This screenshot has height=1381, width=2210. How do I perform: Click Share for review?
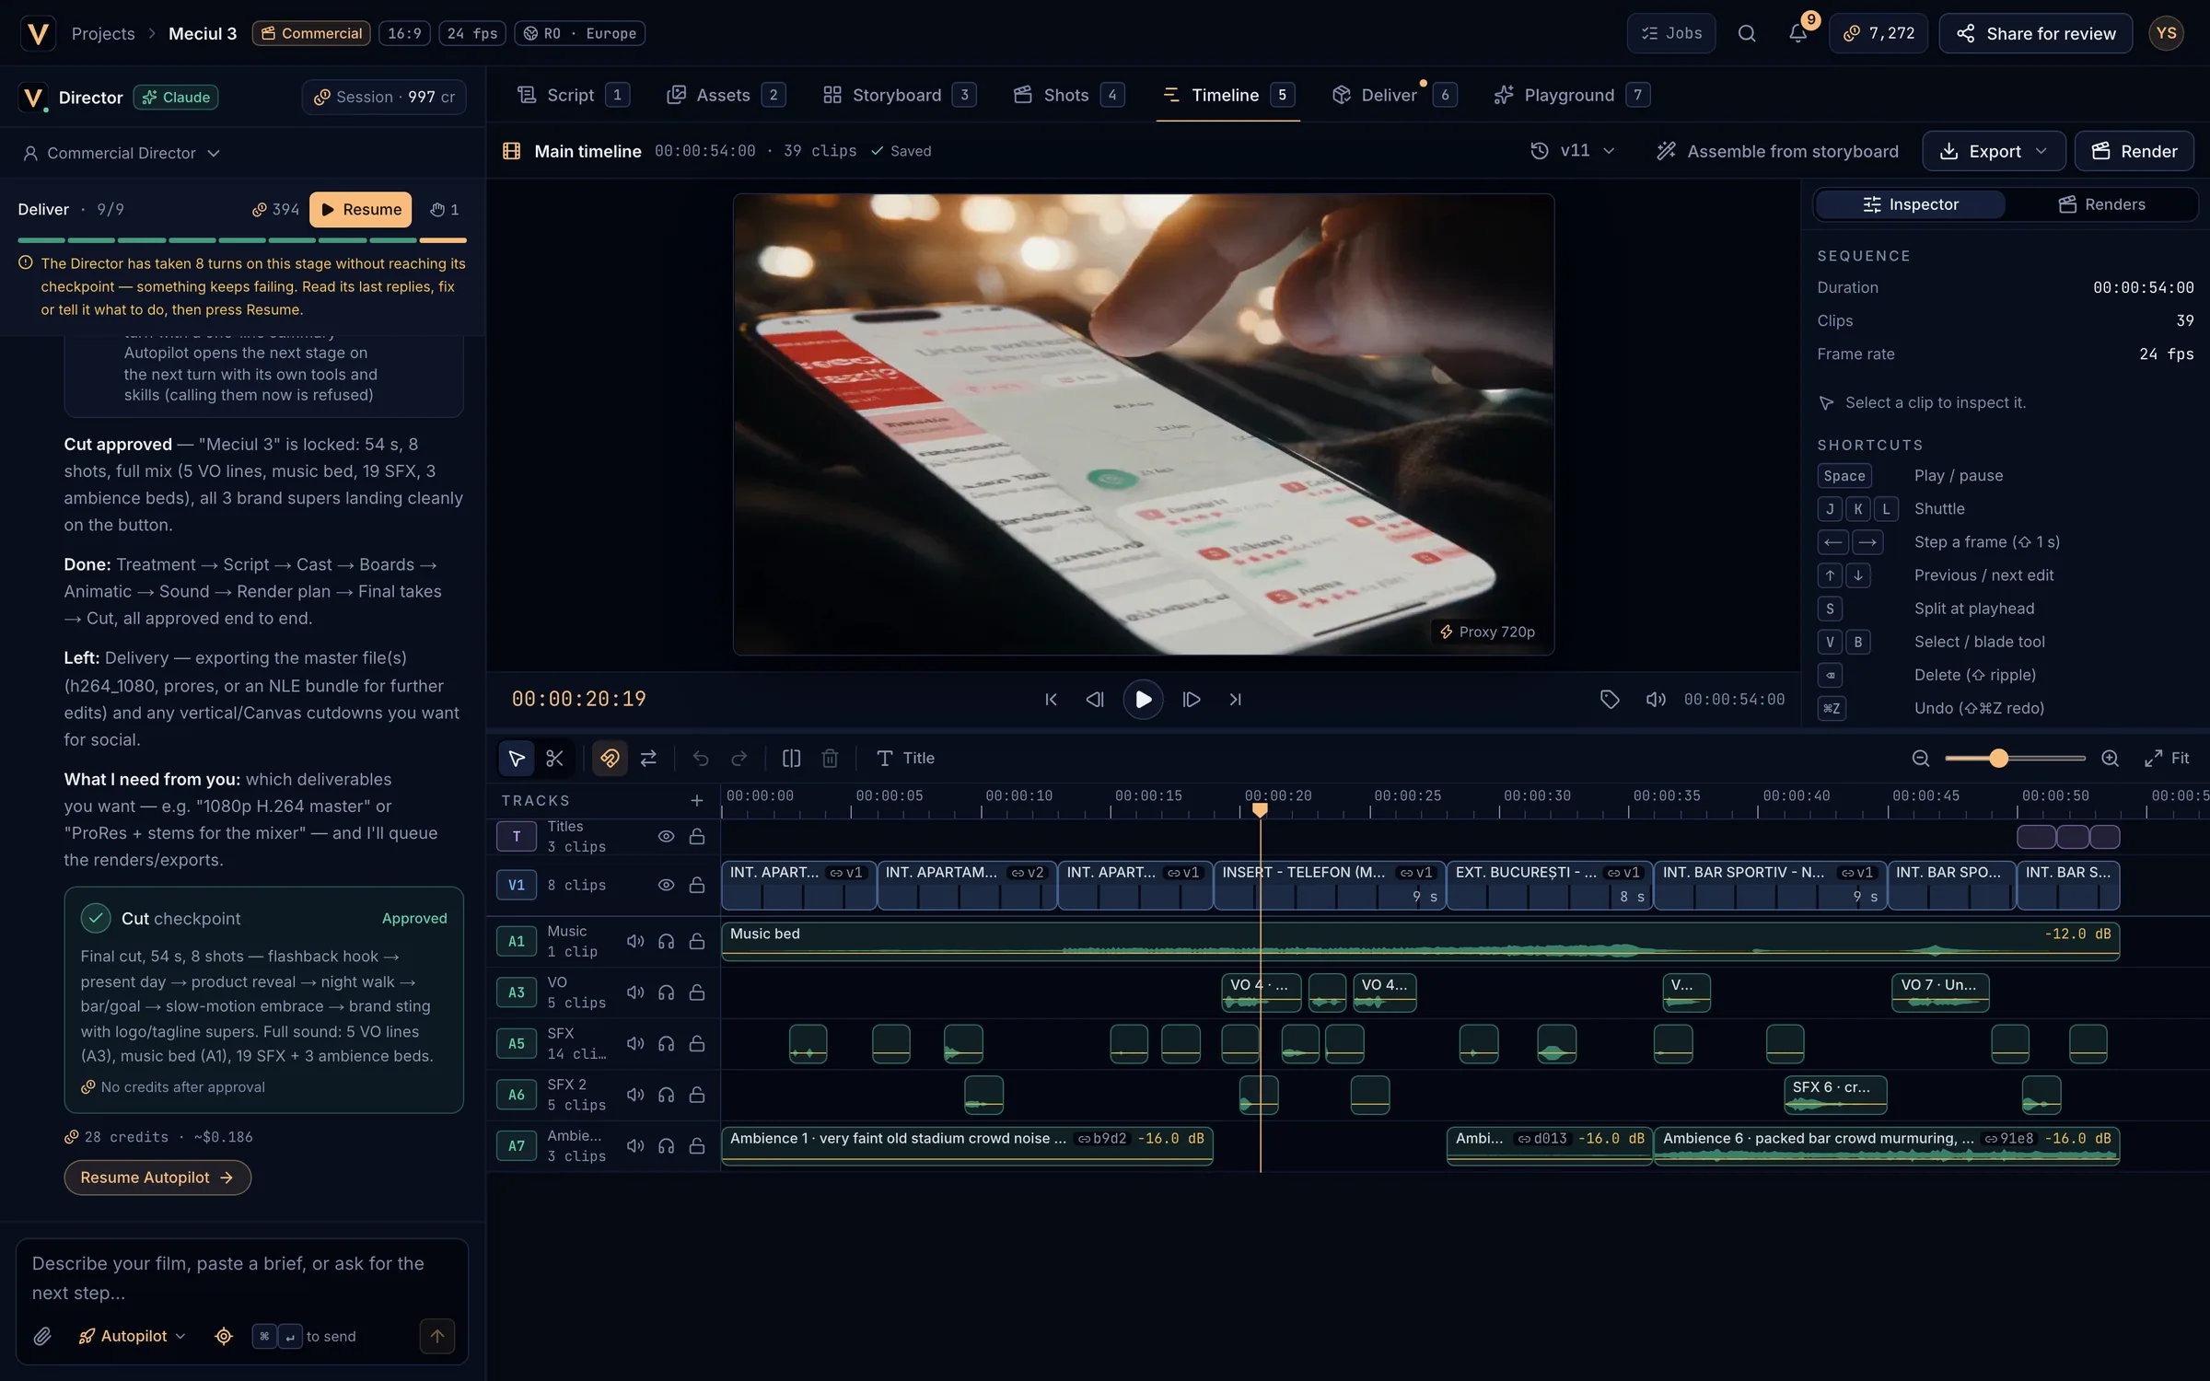point(2036,33)
